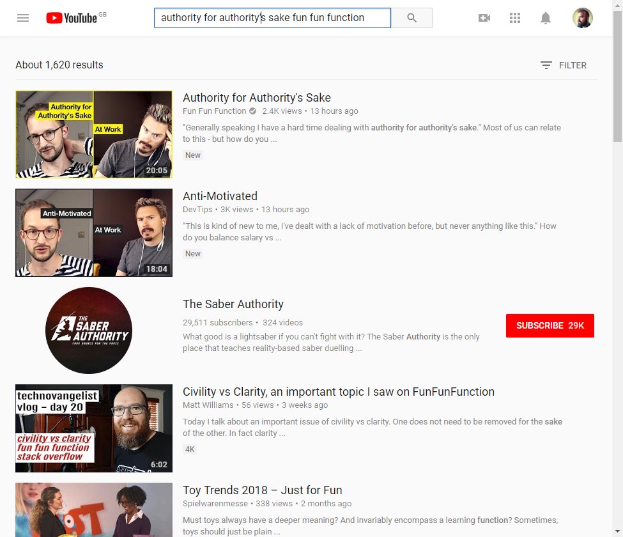Open the notifications bell
The height and width of the screenshot is (537, 623).
pos(546,18)
